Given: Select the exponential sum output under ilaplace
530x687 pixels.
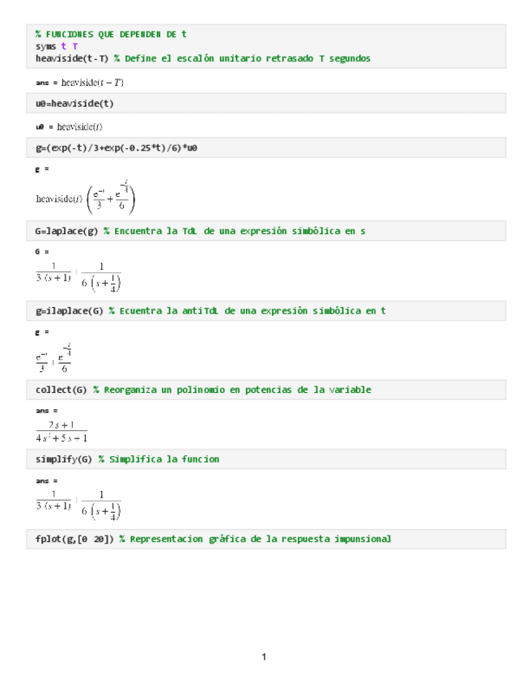Looking at the screenshot, I should click(x=53, y=357).
